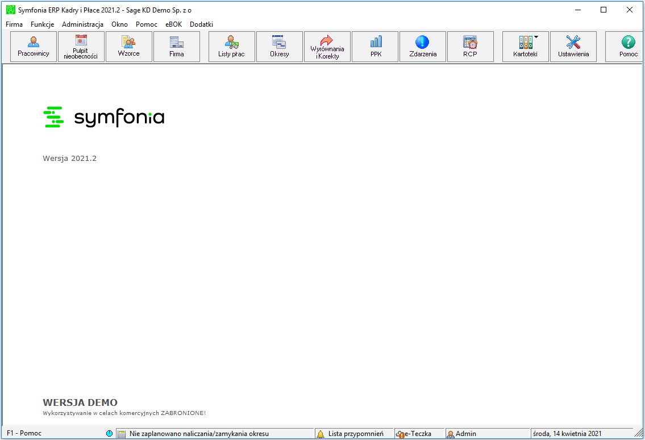Open the Firma building icon

pyautogui.click(x=177, y=42)
